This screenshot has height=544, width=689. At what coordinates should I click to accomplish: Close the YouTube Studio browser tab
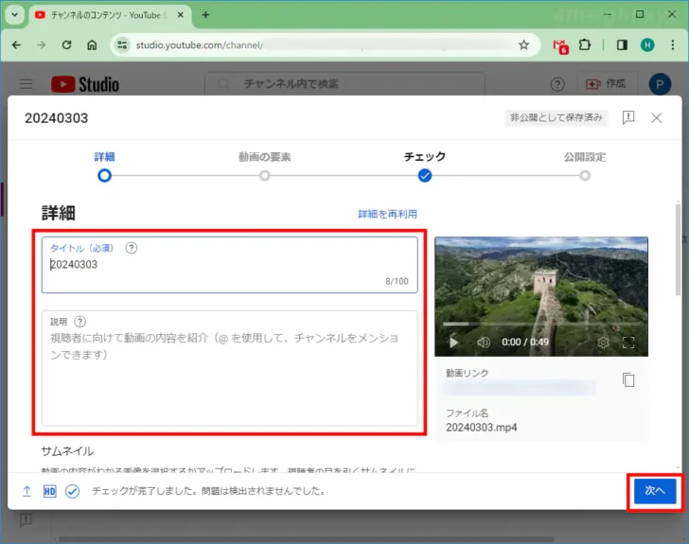tap(180, 15)
